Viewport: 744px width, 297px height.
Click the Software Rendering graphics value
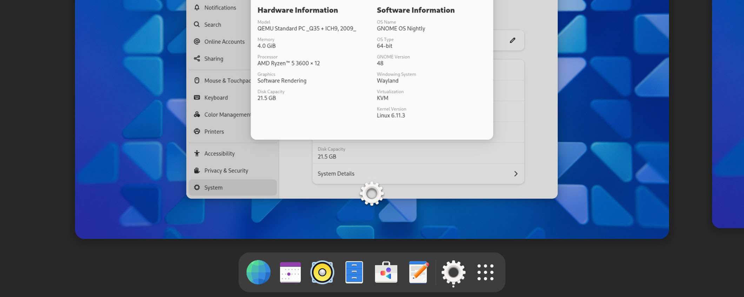[x=282, y=81]
